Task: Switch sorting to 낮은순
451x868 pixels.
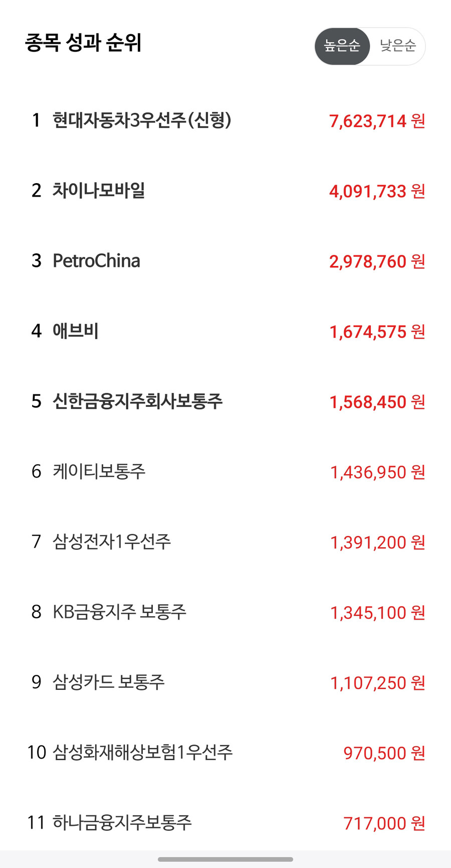Action: coord(398,46)
